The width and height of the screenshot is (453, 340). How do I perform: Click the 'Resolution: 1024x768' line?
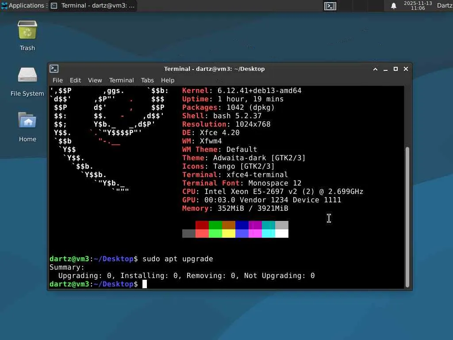[x=226, y=124]
